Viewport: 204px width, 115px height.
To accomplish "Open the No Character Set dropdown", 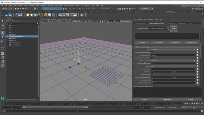I will tap(160, 107).
